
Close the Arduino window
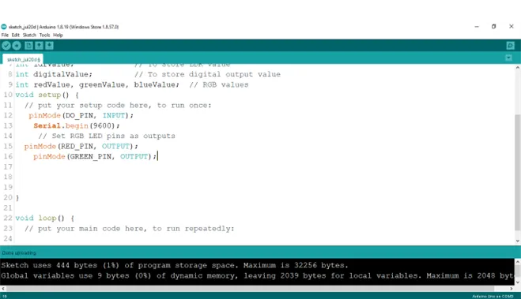(512, 27)
